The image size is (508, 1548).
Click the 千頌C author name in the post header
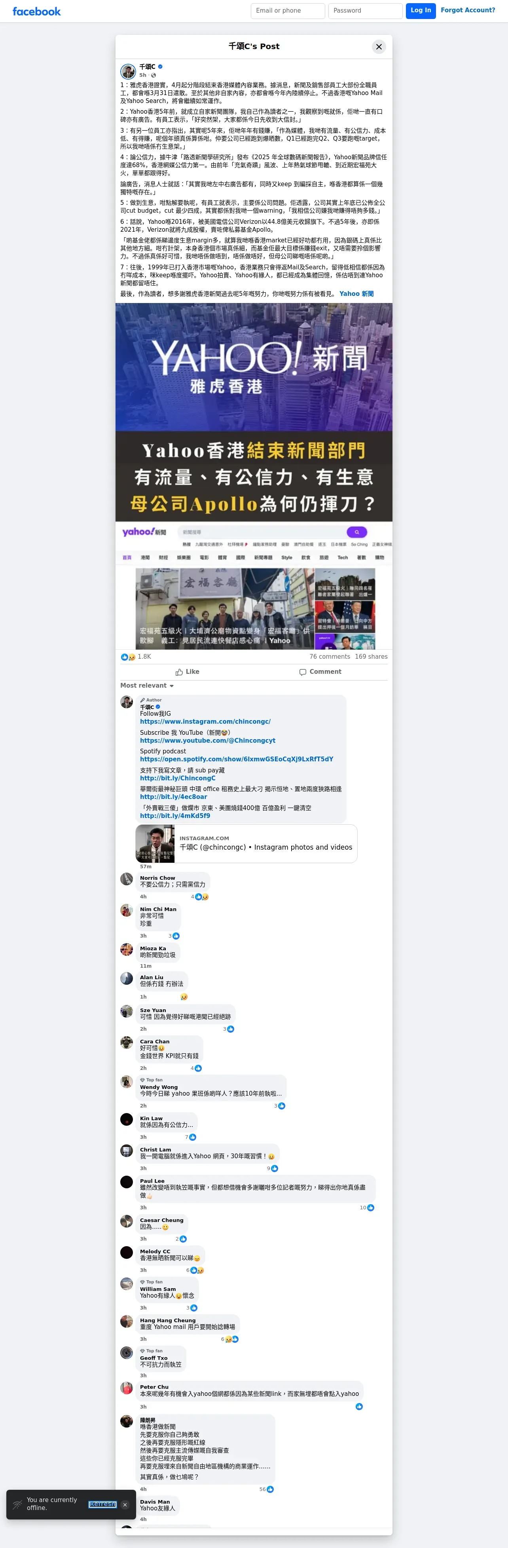[147, 67]
